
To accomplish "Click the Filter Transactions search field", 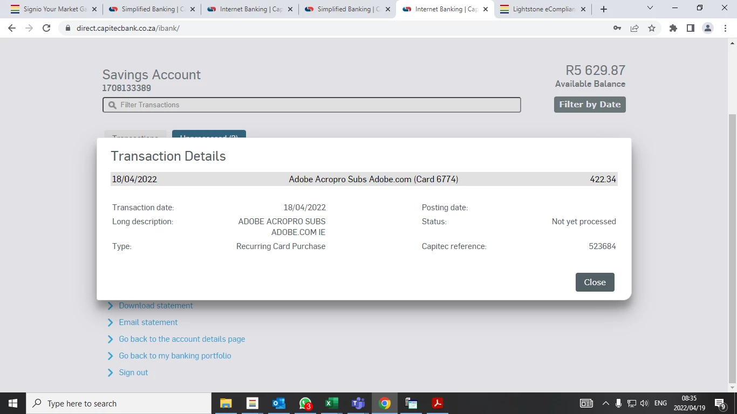I will [311, 105].
